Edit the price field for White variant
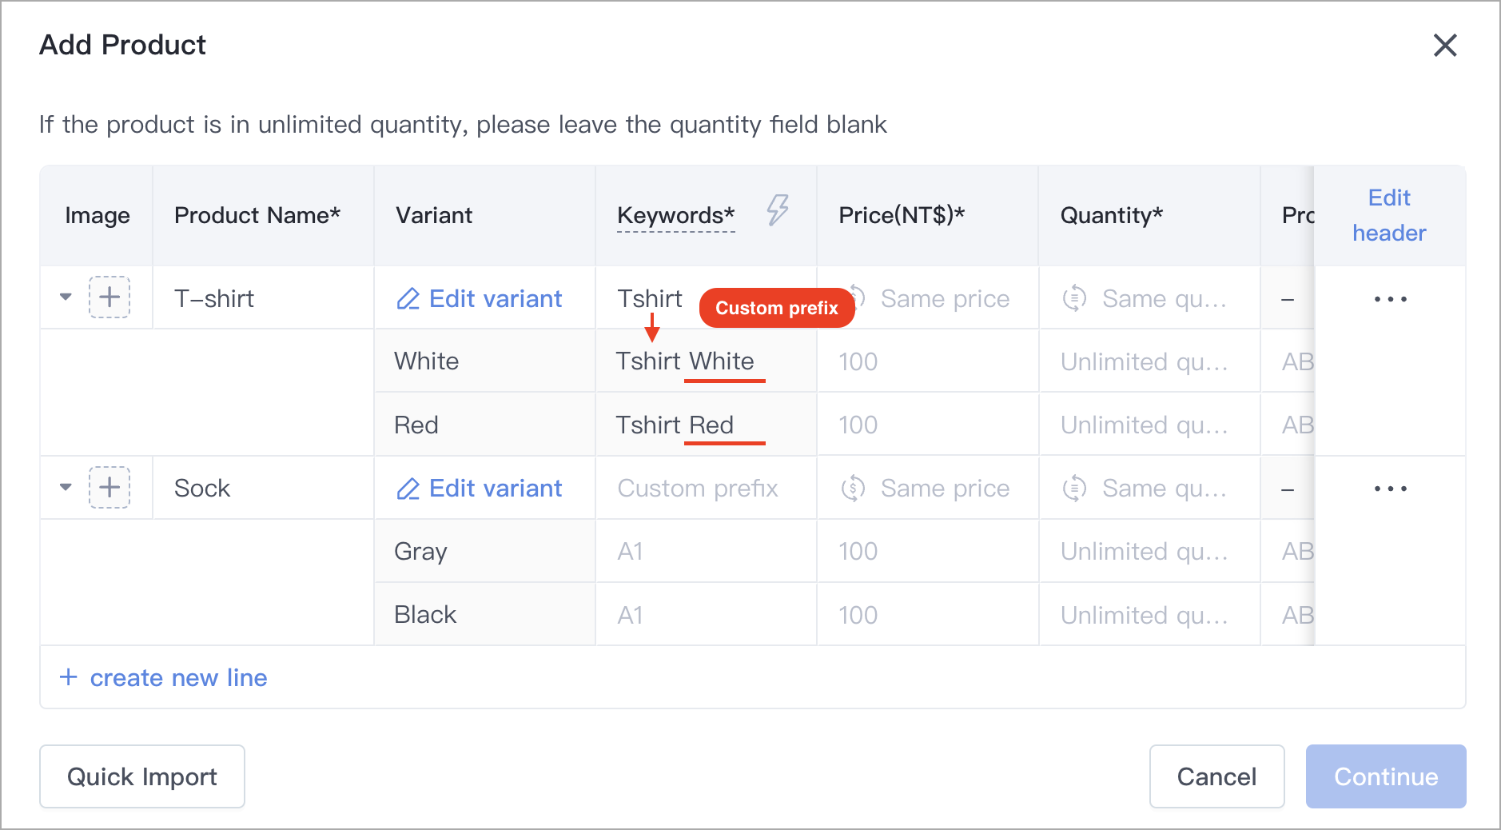The width and height of the screenshot is (1501, 830). click(x=927, y=361)
